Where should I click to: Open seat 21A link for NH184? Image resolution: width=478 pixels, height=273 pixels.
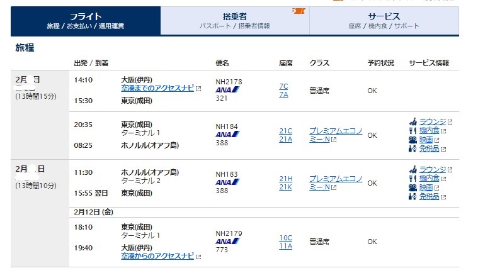click(286, 139)
